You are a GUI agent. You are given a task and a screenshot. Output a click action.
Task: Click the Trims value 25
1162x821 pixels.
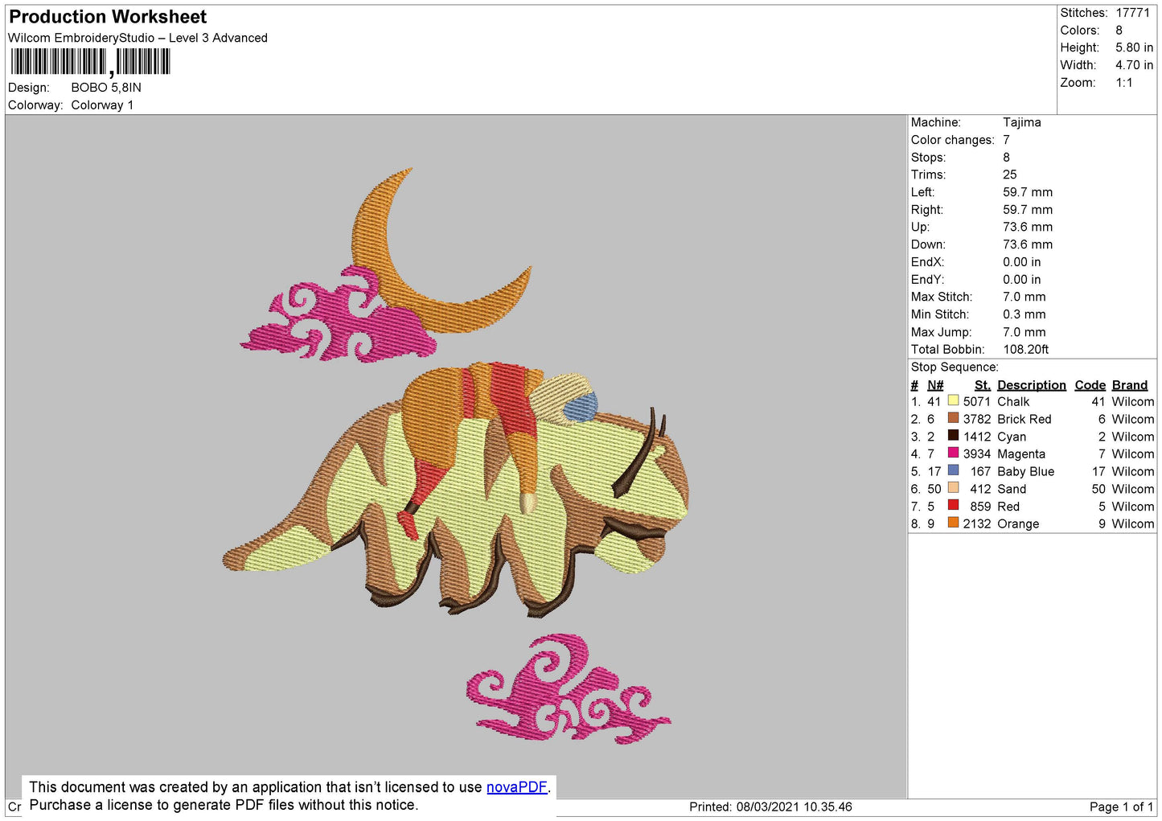pyautogui.click(x=1009, y=174)
